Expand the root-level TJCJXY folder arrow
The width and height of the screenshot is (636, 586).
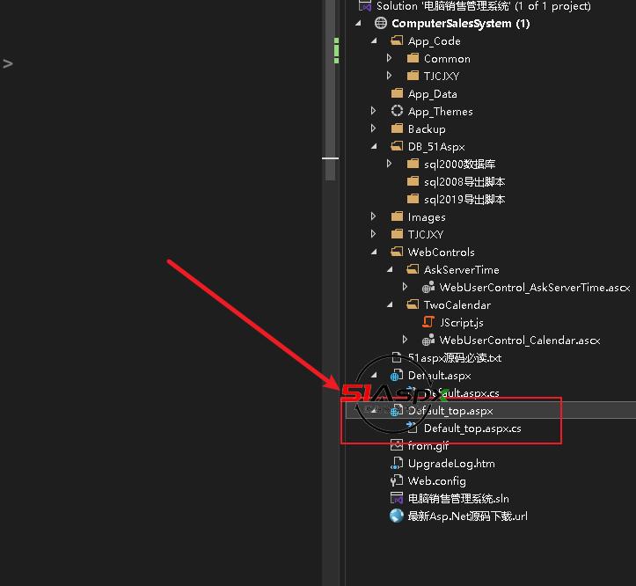[374, 234]
